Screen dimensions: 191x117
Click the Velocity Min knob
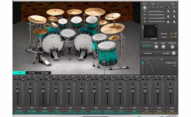pyautogui.click(x=156, y=47)
